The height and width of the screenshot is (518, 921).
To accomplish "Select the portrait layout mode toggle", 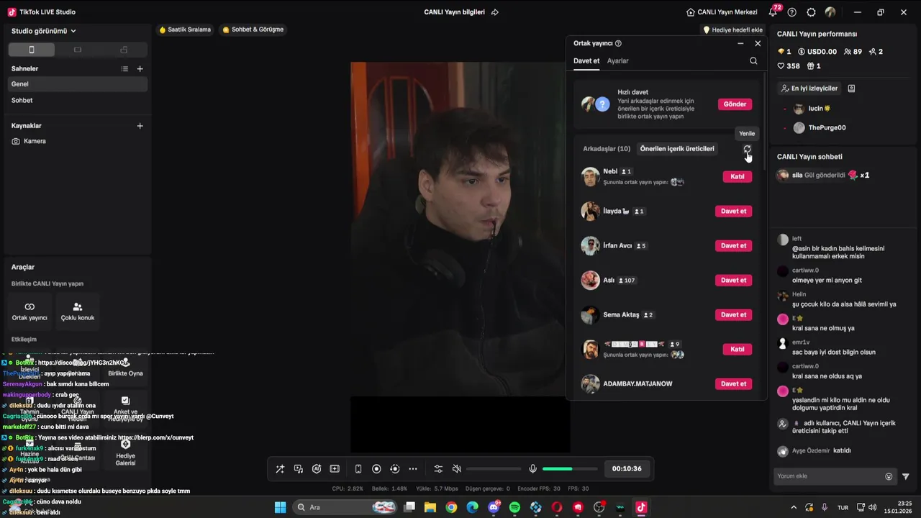I will click(x=31, y=50).
